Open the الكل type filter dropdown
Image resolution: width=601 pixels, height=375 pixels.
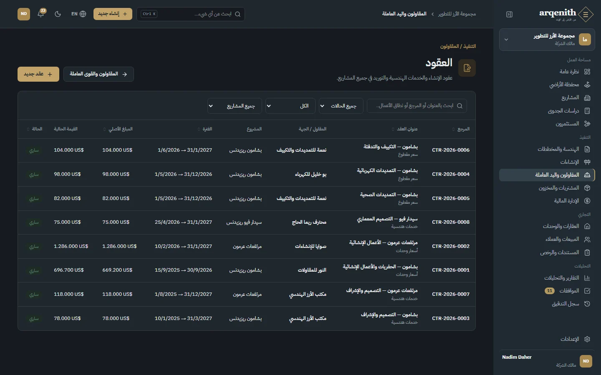tap(290, 106)
